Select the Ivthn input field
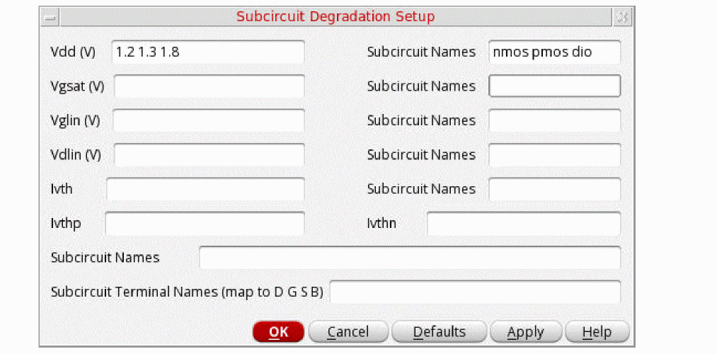This screenshot has width=717, height=354. 524,223
